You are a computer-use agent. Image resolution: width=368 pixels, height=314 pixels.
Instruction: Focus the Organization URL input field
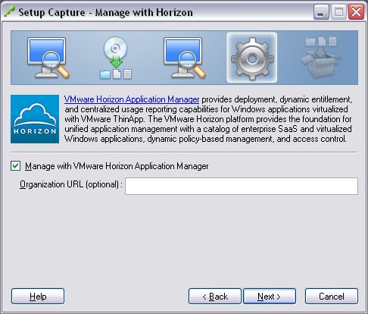point(242,187)
